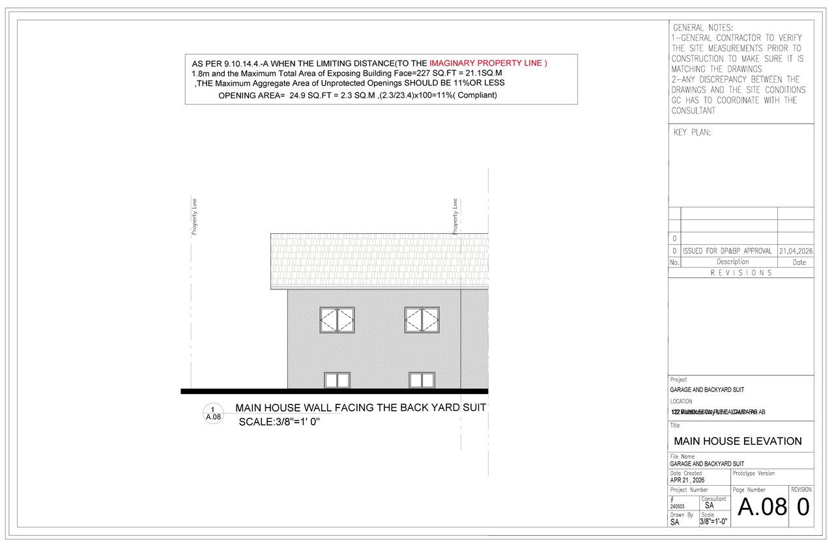
Task: Click the overlapping address text under LOCATION
Action: (718, 412)
